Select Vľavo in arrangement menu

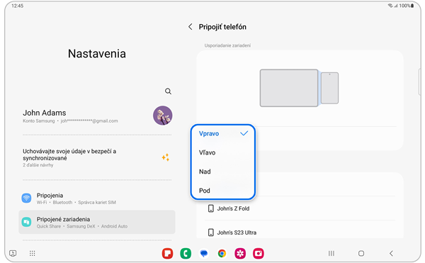point(223,152)
